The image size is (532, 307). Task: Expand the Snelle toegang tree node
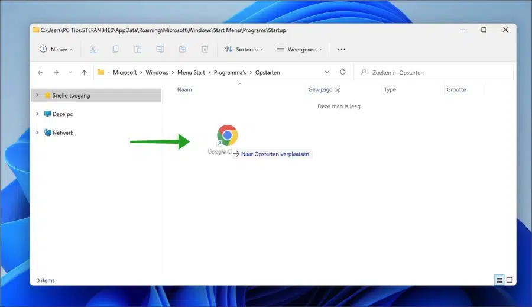(37, 95)
